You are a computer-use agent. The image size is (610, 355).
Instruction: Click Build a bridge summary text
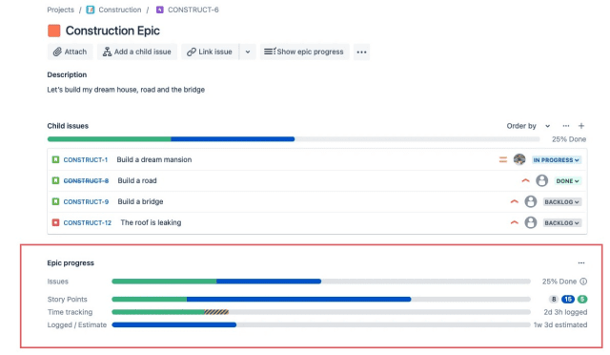pyautogui.click(x=140, y=202)
